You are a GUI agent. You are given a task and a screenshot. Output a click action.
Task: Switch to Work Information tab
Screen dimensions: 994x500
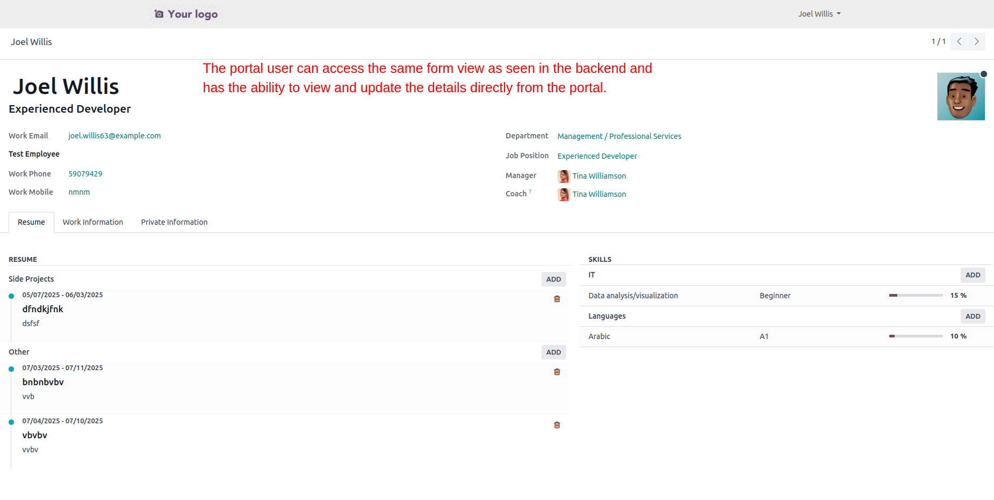click(x=93, y=222)
